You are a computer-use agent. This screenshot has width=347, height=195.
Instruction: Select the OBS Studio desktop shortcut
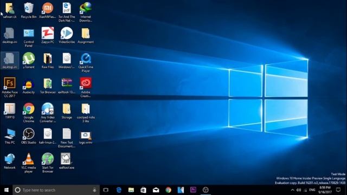click(29, 136)
